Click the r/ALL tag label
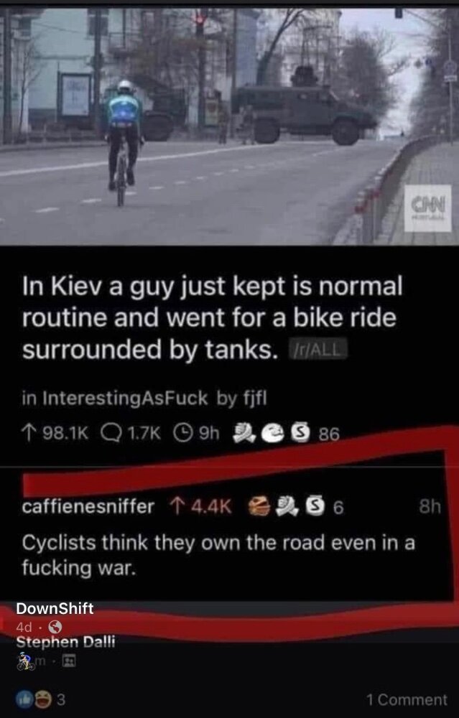This screenshot has width=459, height=718. [x=318, y=351]
